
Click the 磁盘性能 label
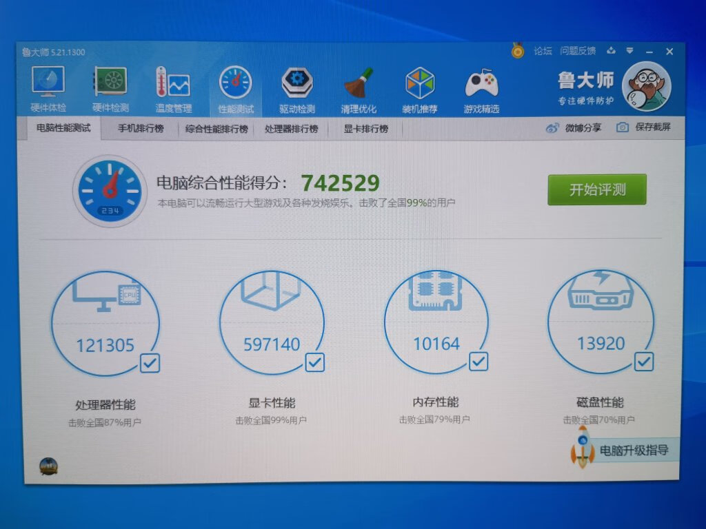(x=601, y=402)
